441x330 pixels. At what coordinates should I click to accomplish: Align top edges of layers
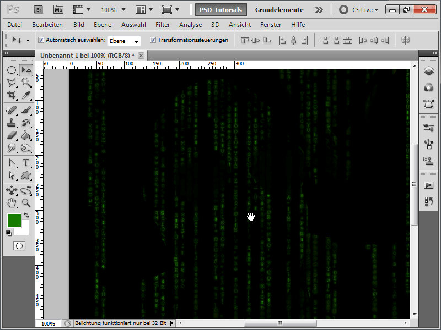point(245,40)
